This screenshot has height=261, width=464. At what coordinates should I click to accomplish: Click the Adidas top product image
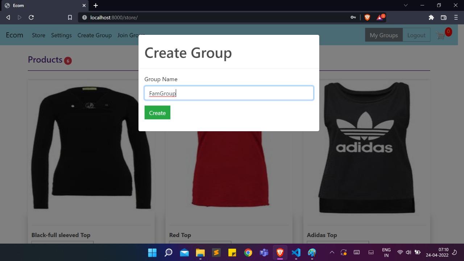coord(366,148)
